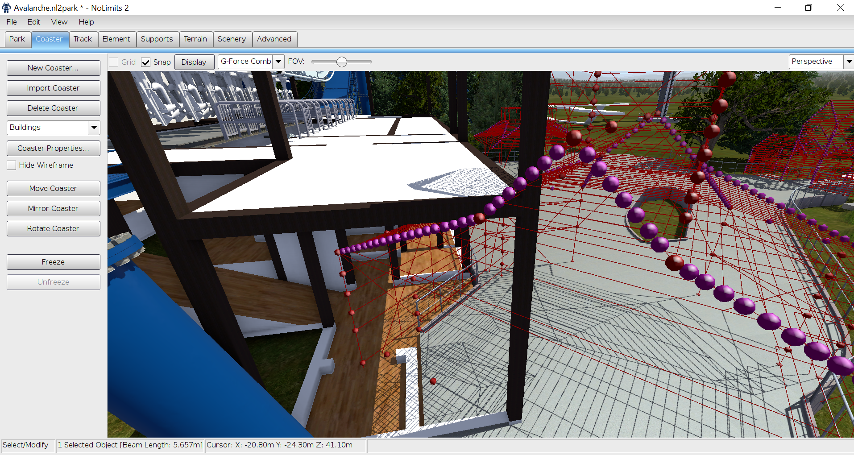Click the New Coaster... button
The height and width of the screenshot is (455, 854).
[53, 68]
